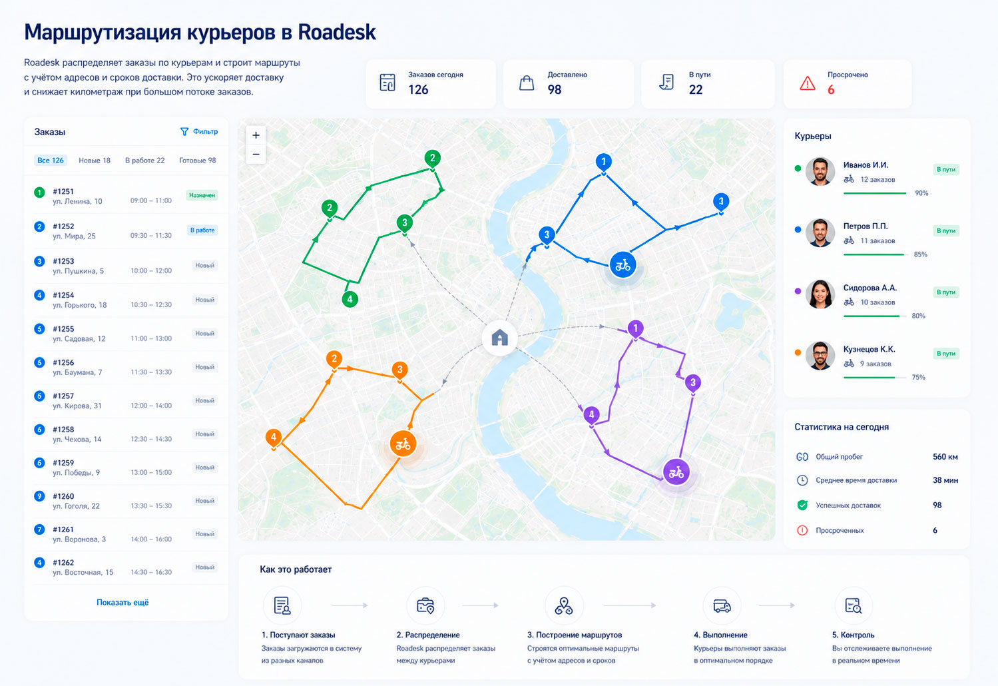Switch to 'Все 126' orders tab
The image size is (998, 686).
coord(51,161)
